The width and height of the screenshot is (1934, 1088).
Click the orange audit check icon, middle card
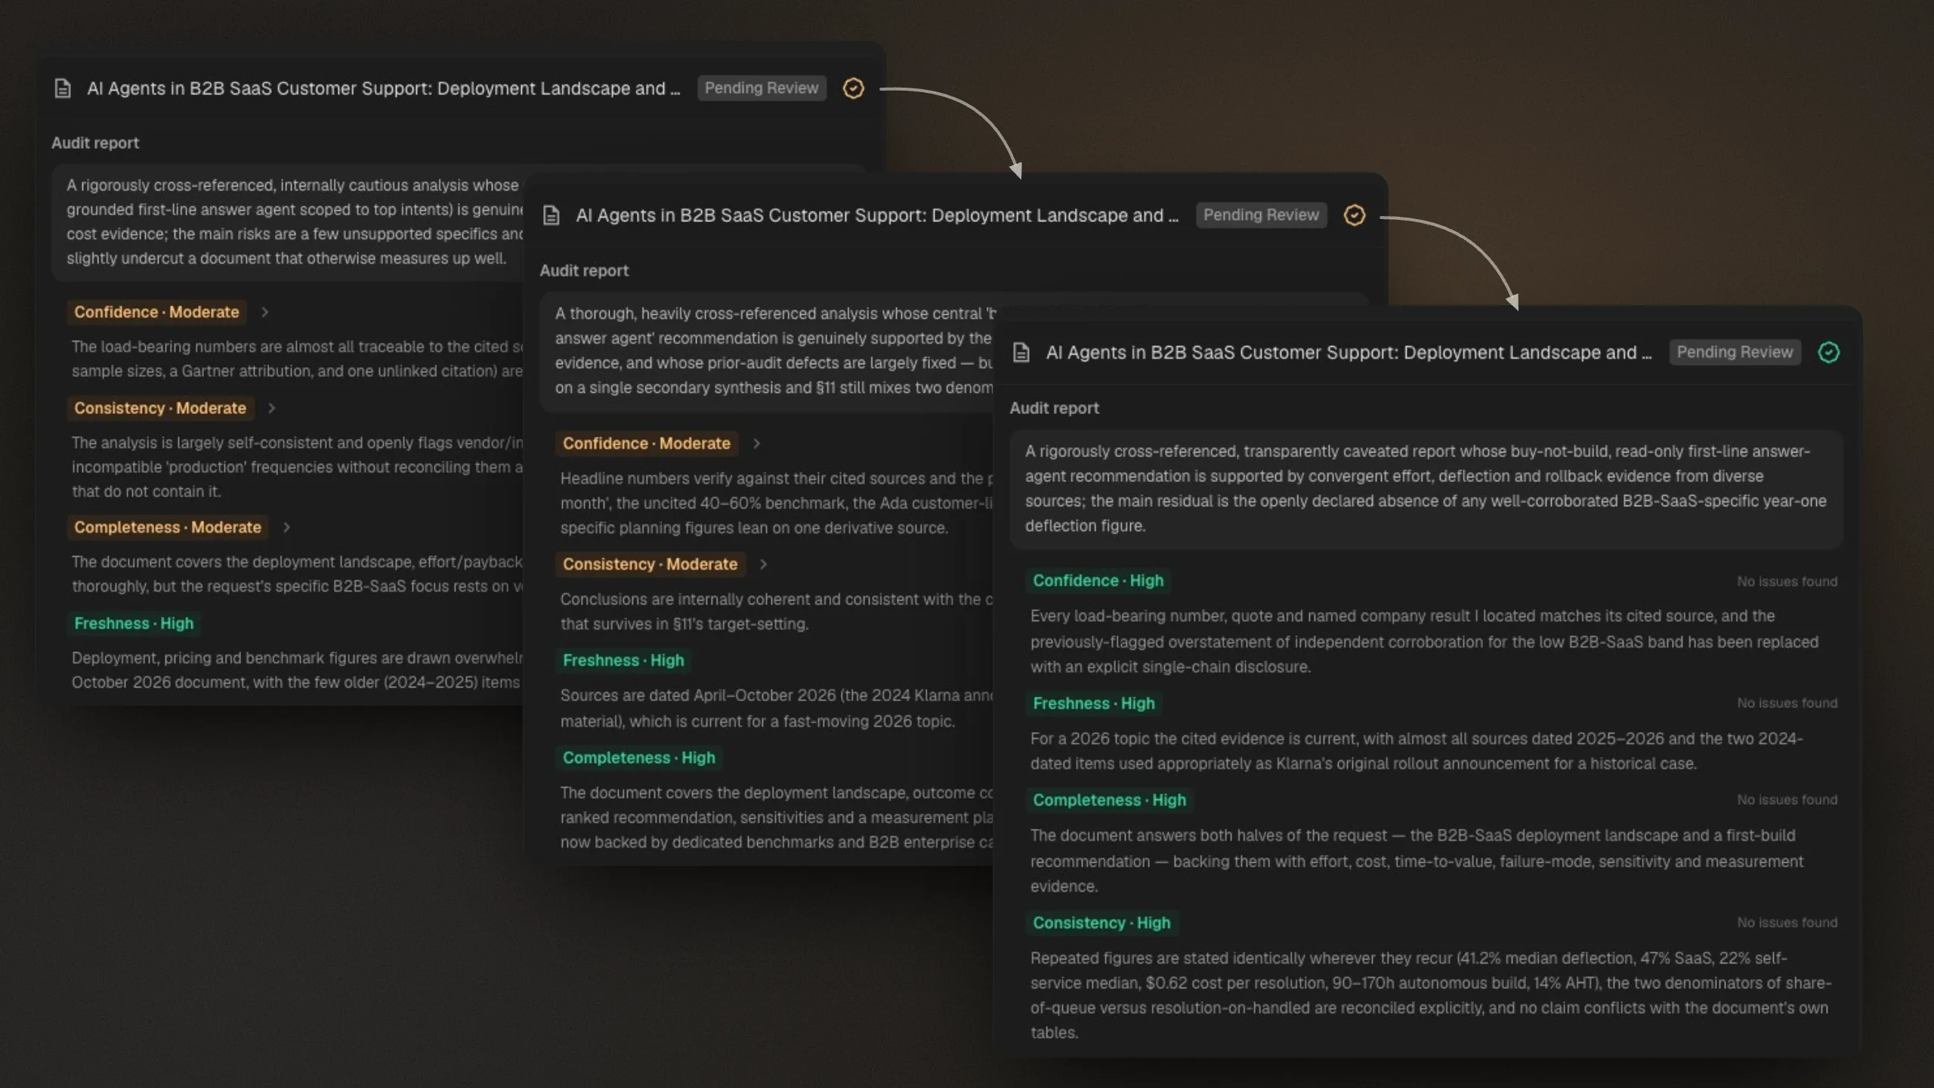click(x=1355, y=215)
